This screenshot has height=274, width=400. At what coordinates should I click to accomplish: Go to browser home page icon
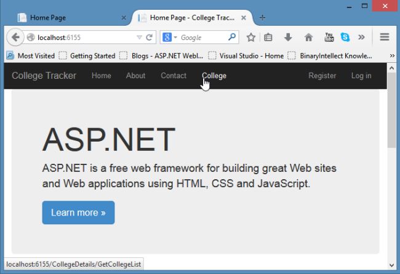tap(308, 38)
